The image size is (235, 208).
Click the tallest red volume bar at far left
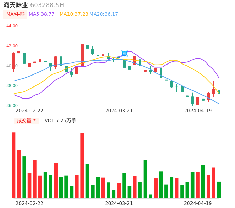pyautogui.click(x=14, y=165)
